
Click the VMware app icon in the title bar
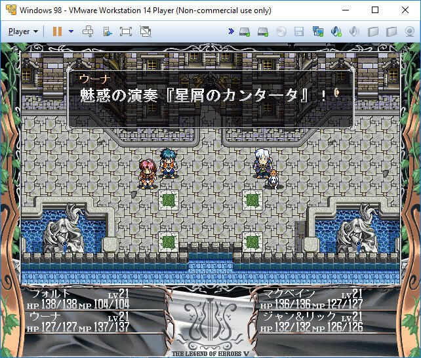pyautogui.click(x=9, y=10)
